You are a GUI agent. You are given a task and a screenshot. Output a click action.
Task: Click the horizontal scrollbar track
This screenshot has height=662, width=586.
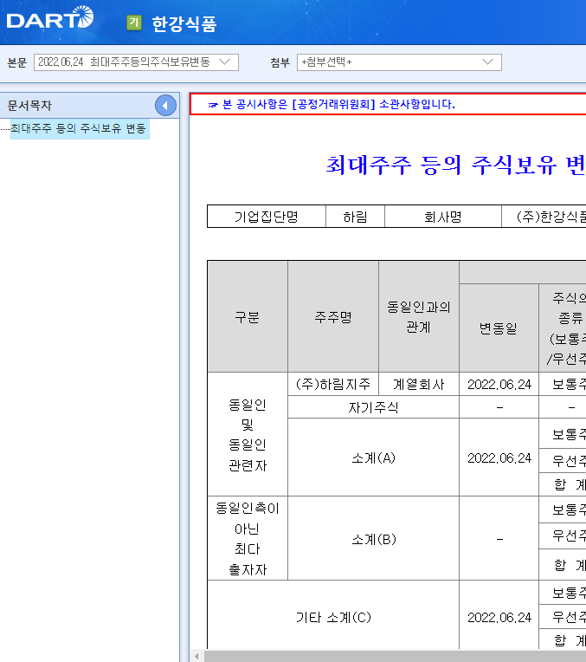395,656
